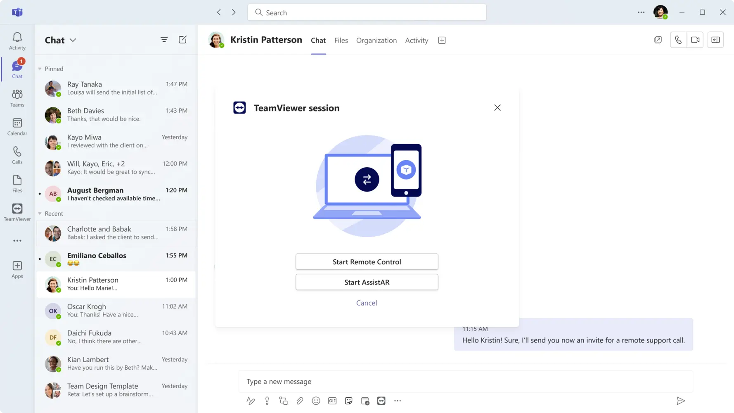734x413 pixels.
Task: Open the Calendar app icon
Action: pos(17,127)
